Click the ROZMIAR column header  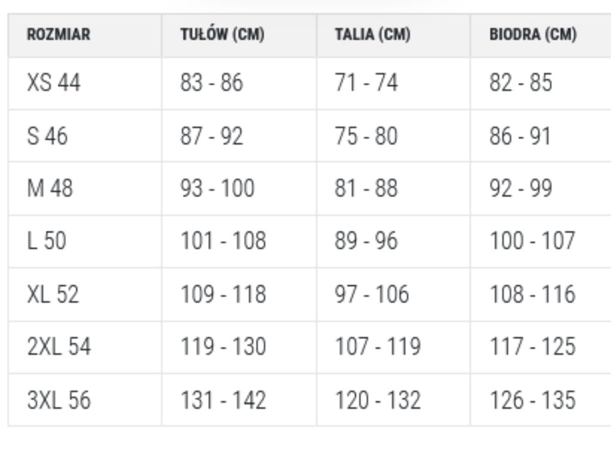(58, 34)
